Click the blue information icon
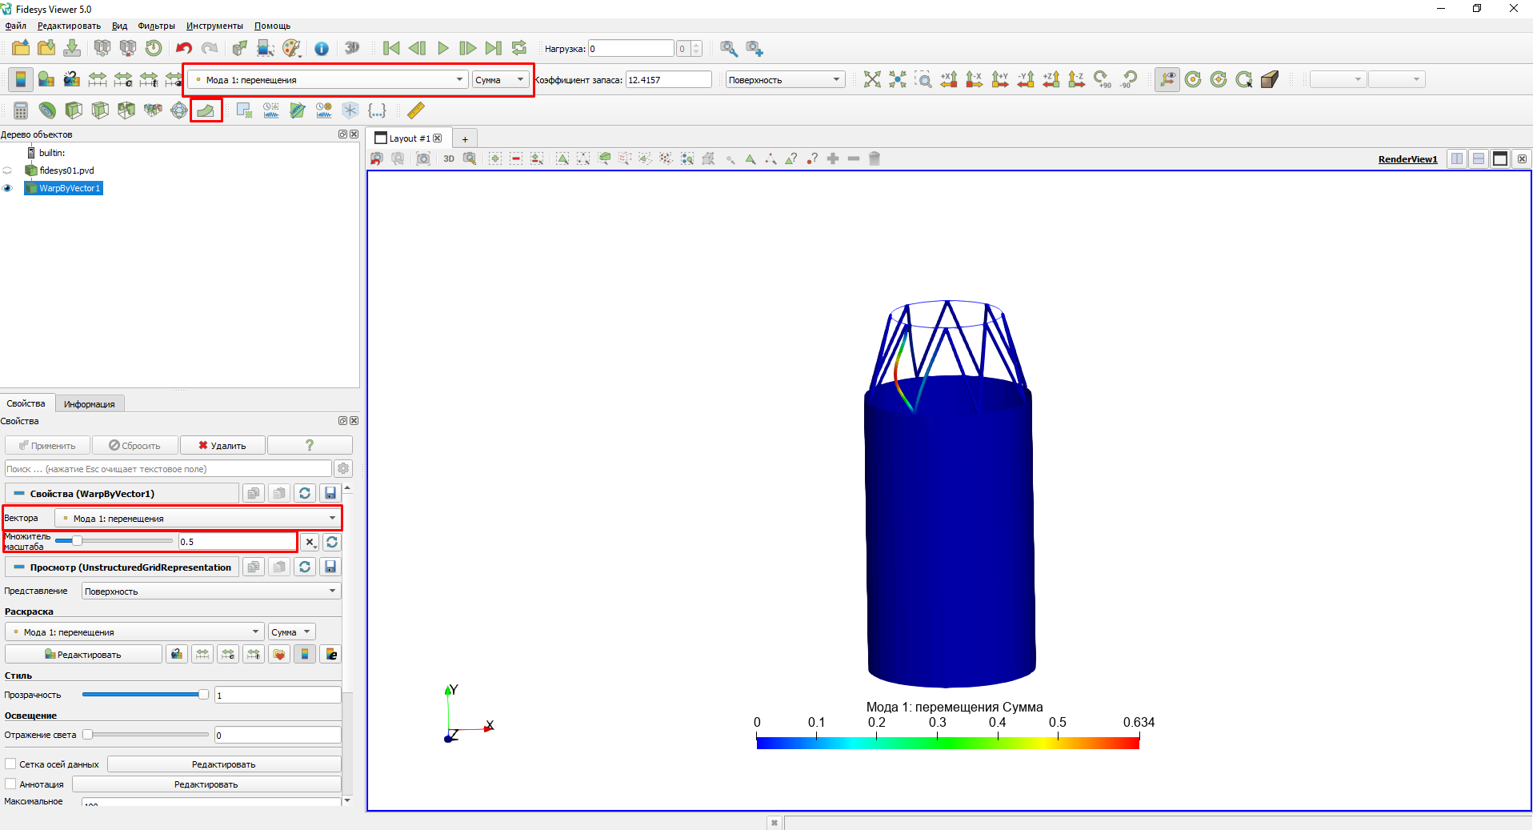The width and height of the screenshot is (1533, 830). [x=322, y=48]
